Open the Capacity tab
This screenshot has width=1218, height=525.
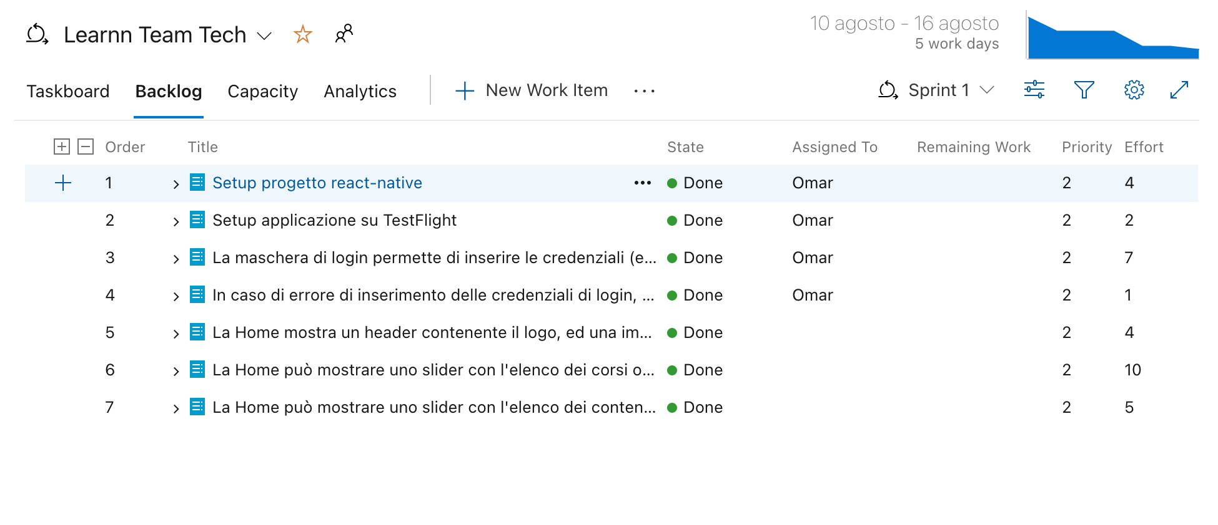coord(262,92)
